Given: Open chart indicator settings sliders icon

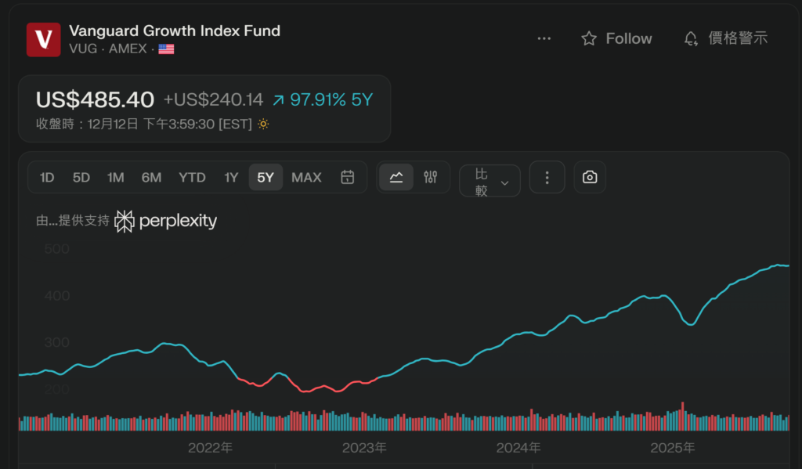Looking at the screenshot, I should point(430,178).
